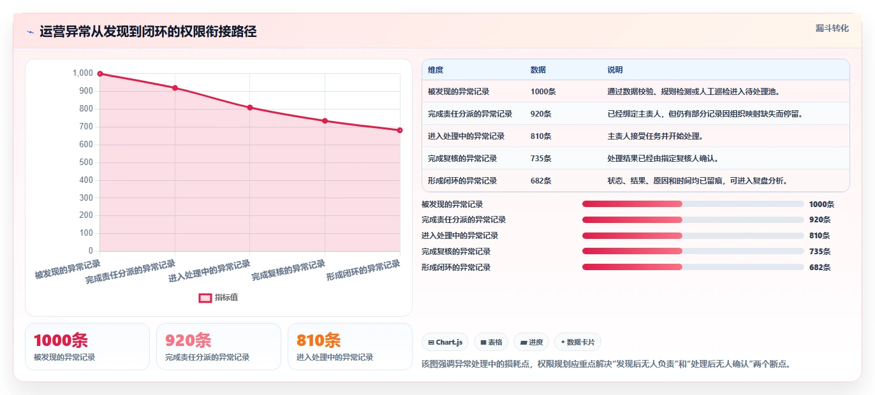Click the 说明 column header
875x395 pixels.
click(615, 70)
